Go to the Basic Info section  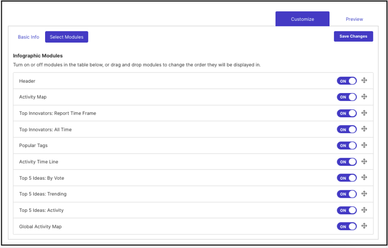(x=28, y=37)
